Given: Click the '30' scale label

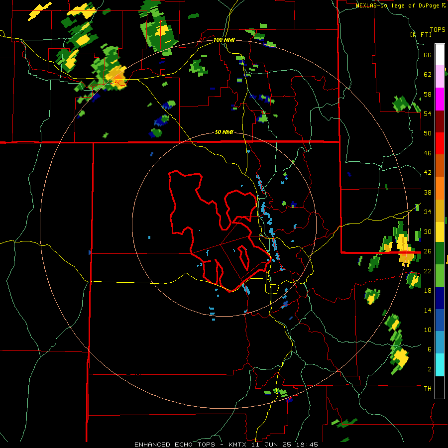Looking at the screenshot, I should point(428,231).
